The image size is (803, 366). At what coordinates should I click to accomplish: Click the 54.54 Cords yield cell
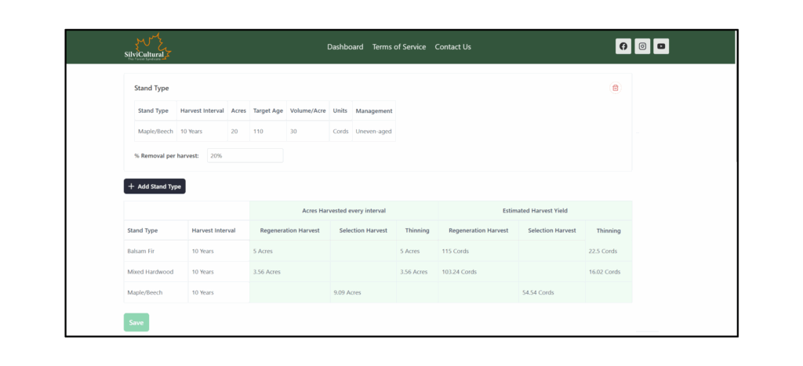tap(536, 292)
